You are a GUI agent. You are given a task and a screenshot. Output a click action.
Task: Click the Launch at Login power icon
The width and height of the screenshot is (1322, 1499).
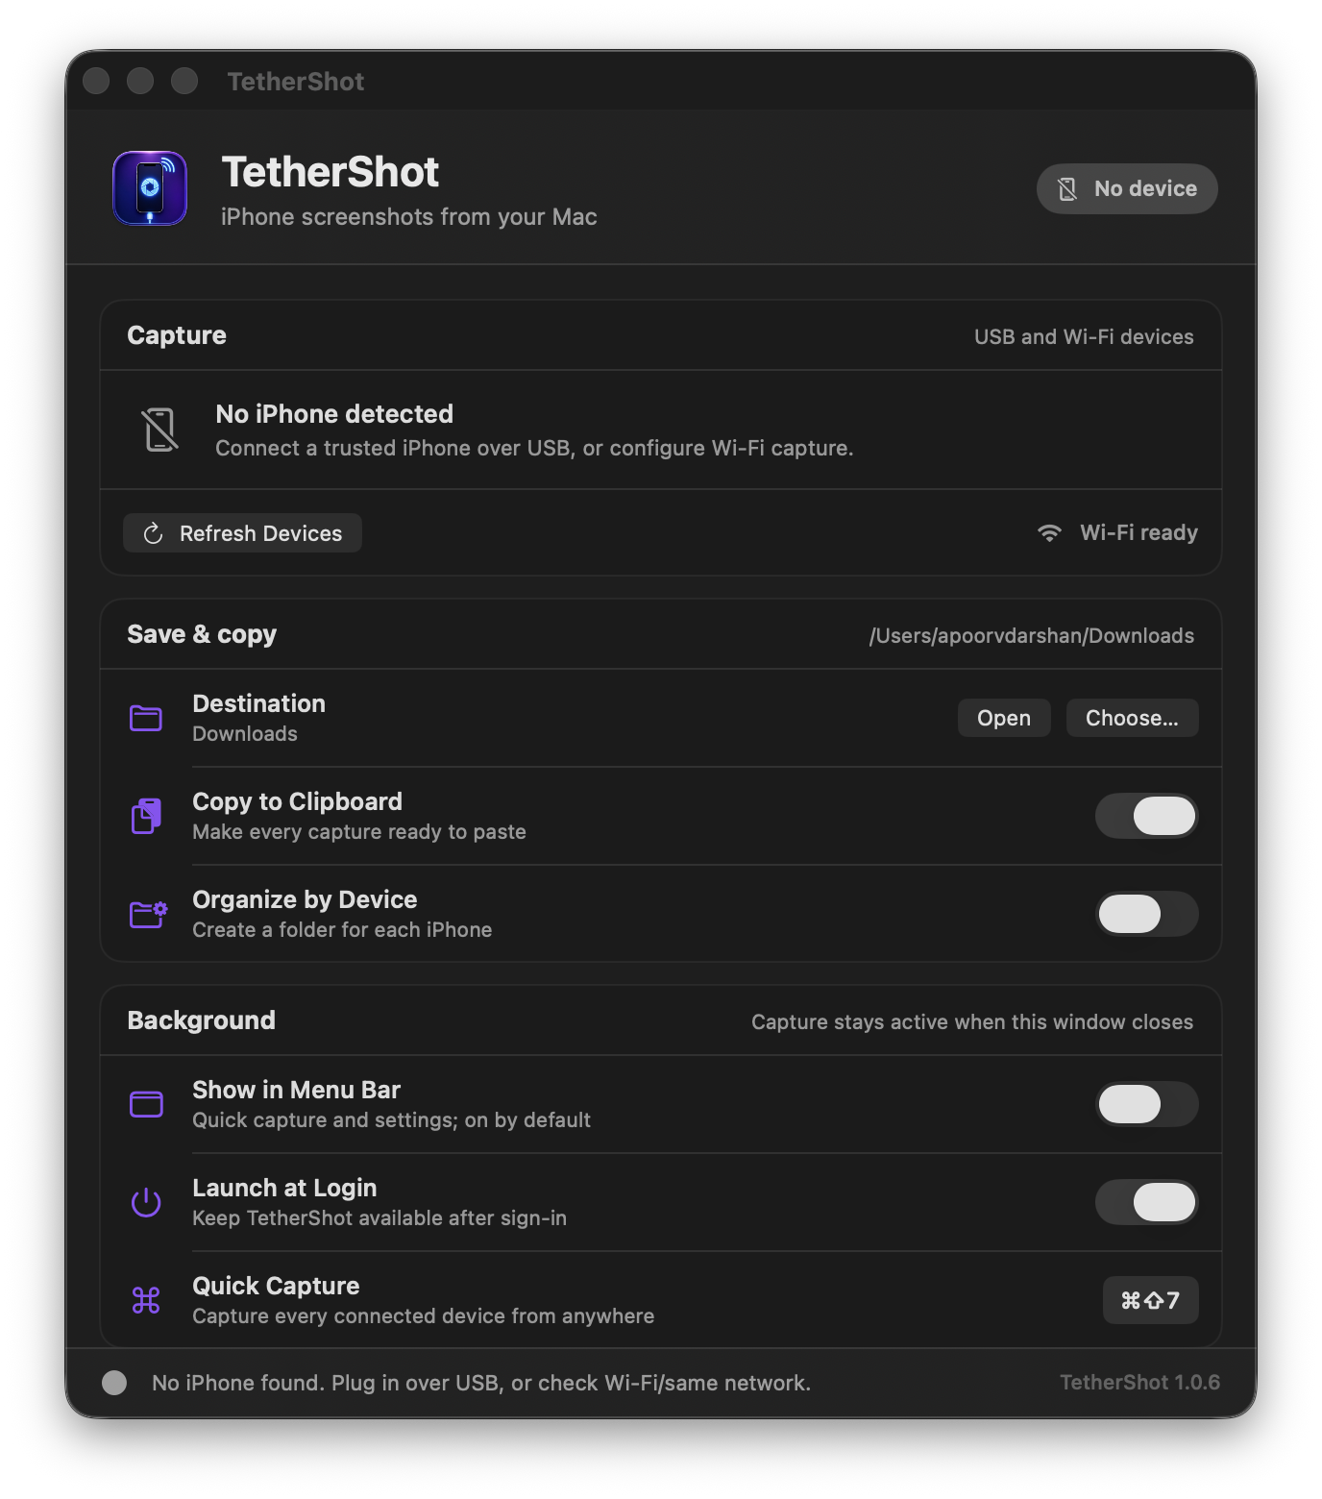click(x=146, y=1202)
